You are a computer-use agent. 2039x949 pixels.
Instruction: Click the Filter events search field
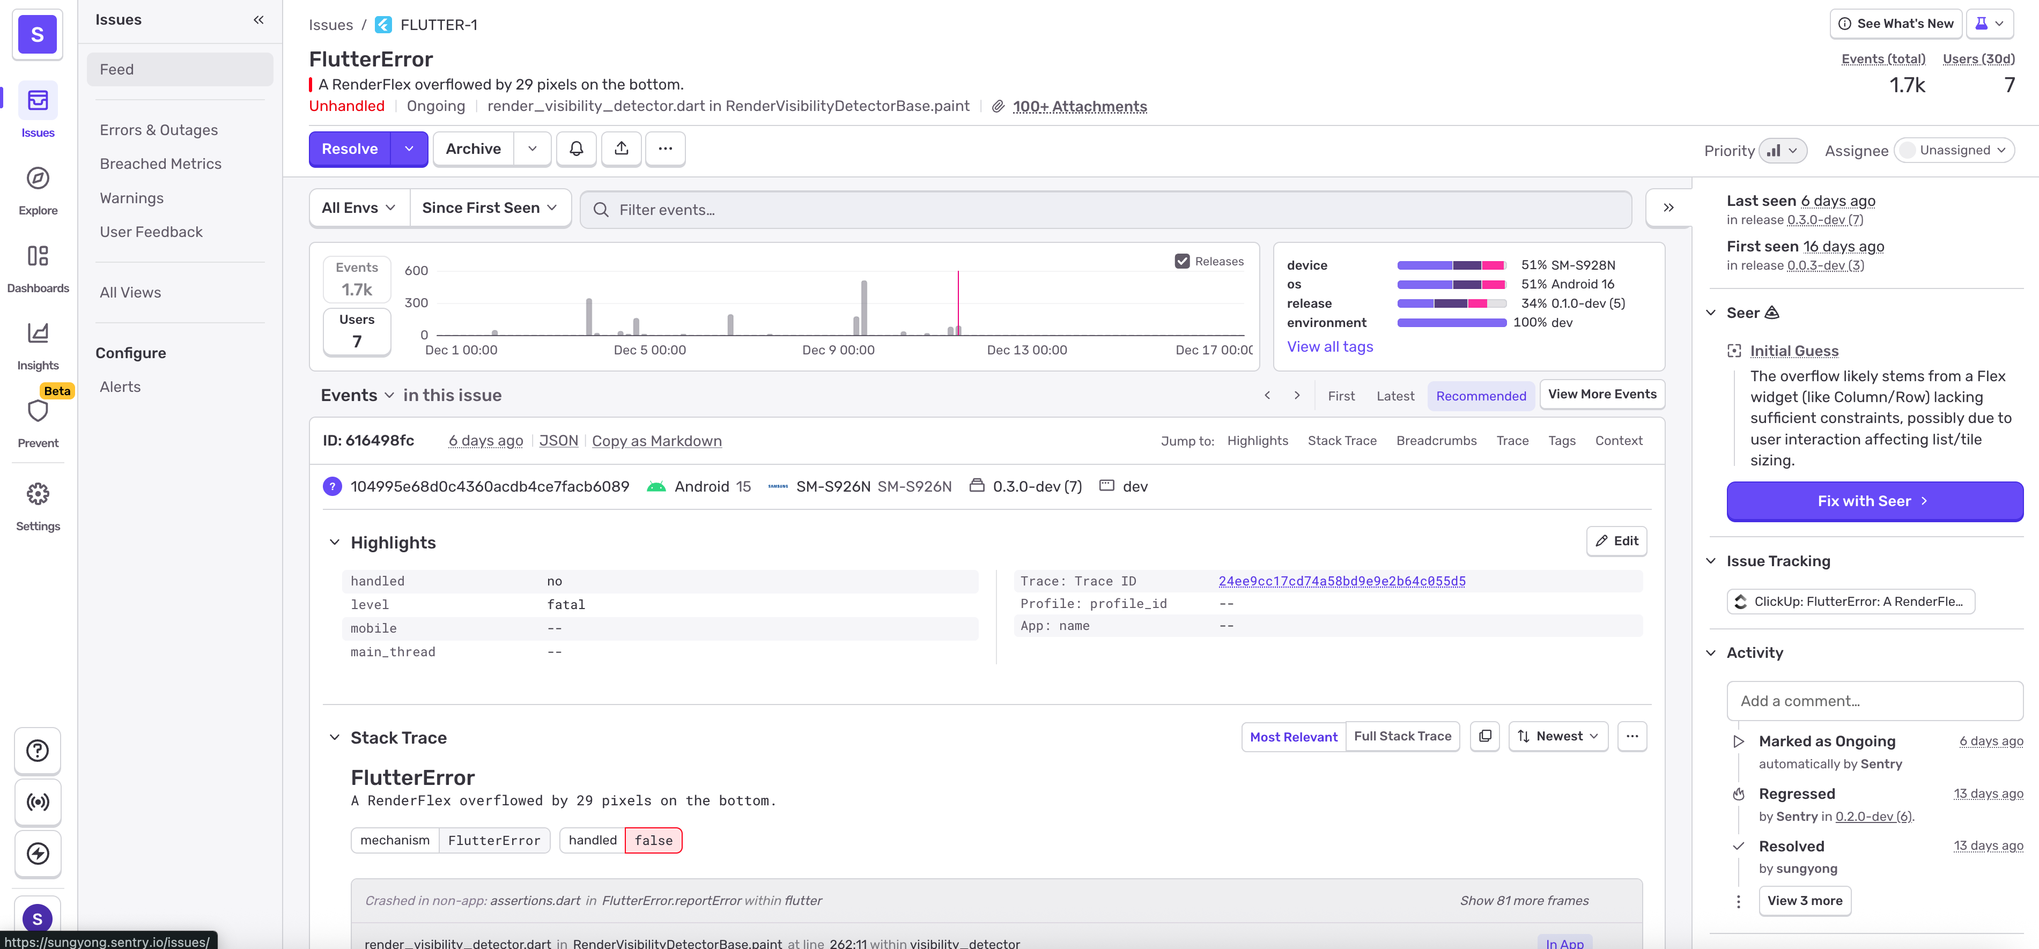tap(1106, 210)
